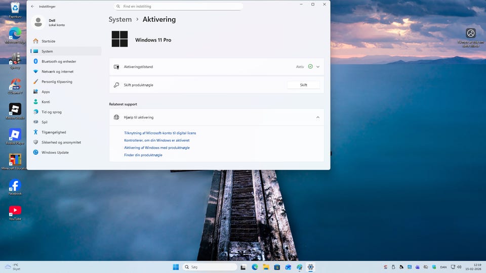Image resolution: width=486 pixels, height=273 pixels.
Task: Click the back arrow in Indstillinger
Action: [x=33, y=7]
